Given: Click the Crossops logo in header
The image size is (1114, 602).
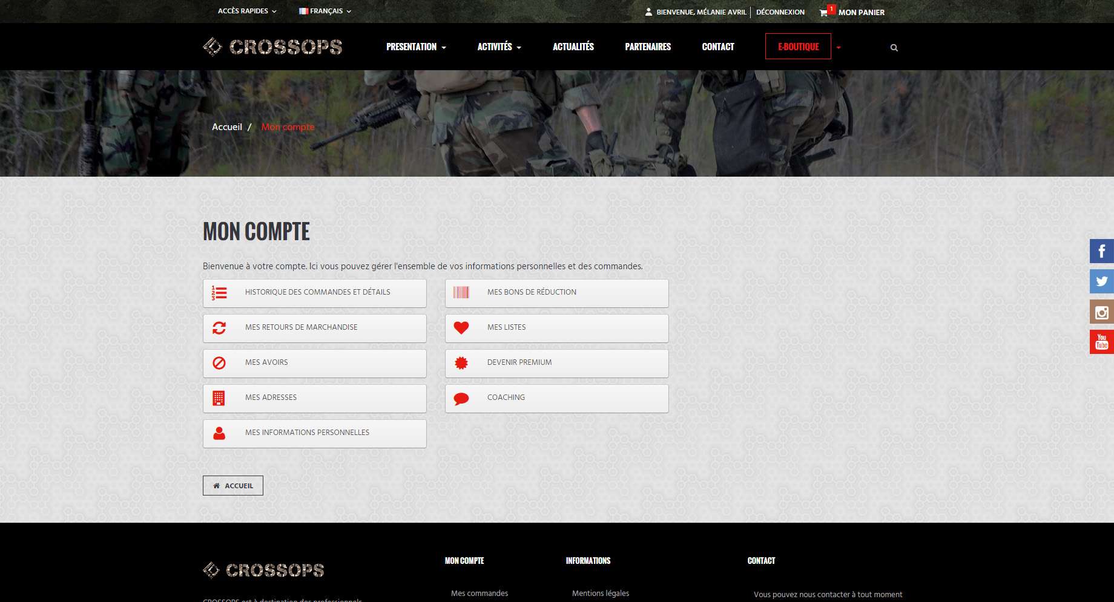Looking at the screenshot, I should coord(272,47).
